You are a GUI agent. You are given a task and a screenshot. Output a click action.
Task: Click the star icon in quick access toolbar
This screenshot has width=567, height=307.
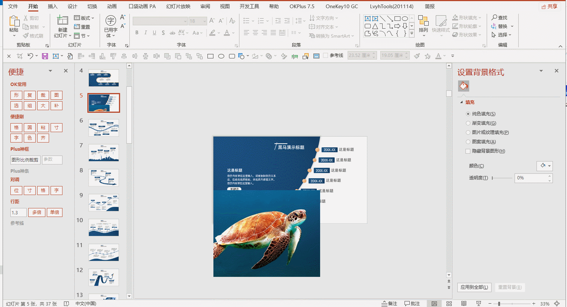click(x=428, y=56)
